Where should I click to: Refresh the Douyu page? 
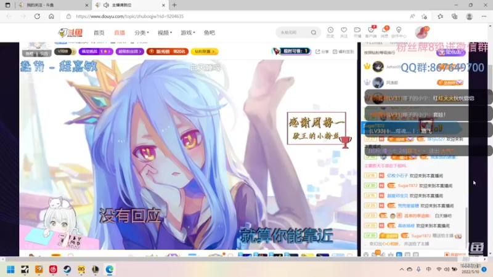click(x=37, y=17)
